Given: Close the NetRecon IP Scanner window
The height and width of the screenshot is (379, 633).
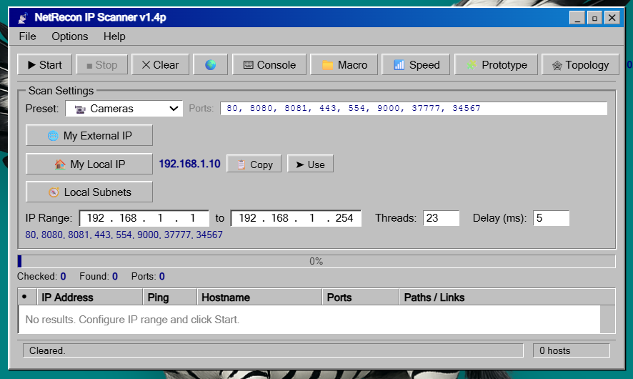Looking at the screenshot, I should 612,18.
